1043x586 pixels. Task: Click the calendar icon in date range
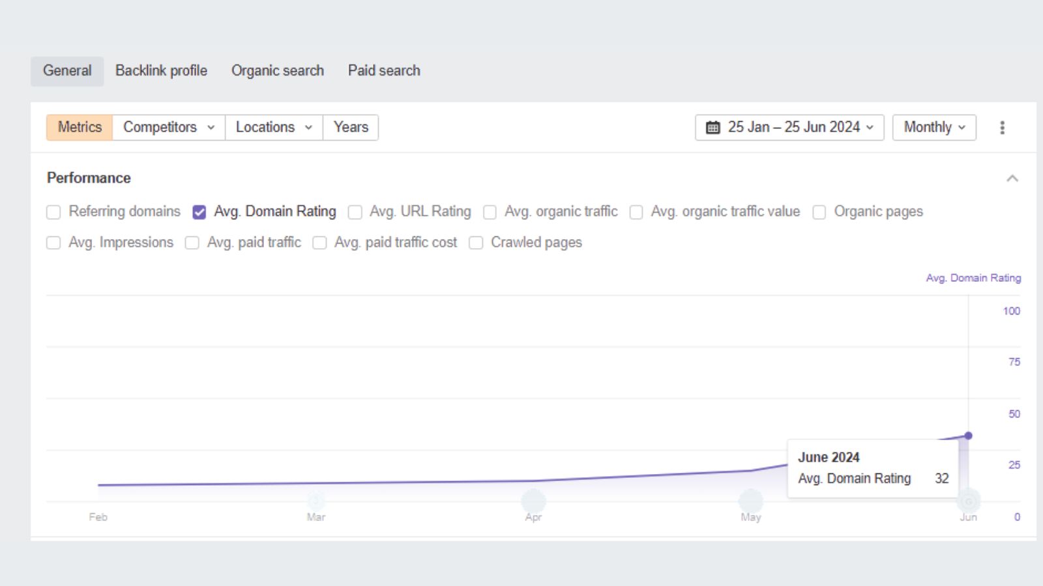tap(713, 128)
